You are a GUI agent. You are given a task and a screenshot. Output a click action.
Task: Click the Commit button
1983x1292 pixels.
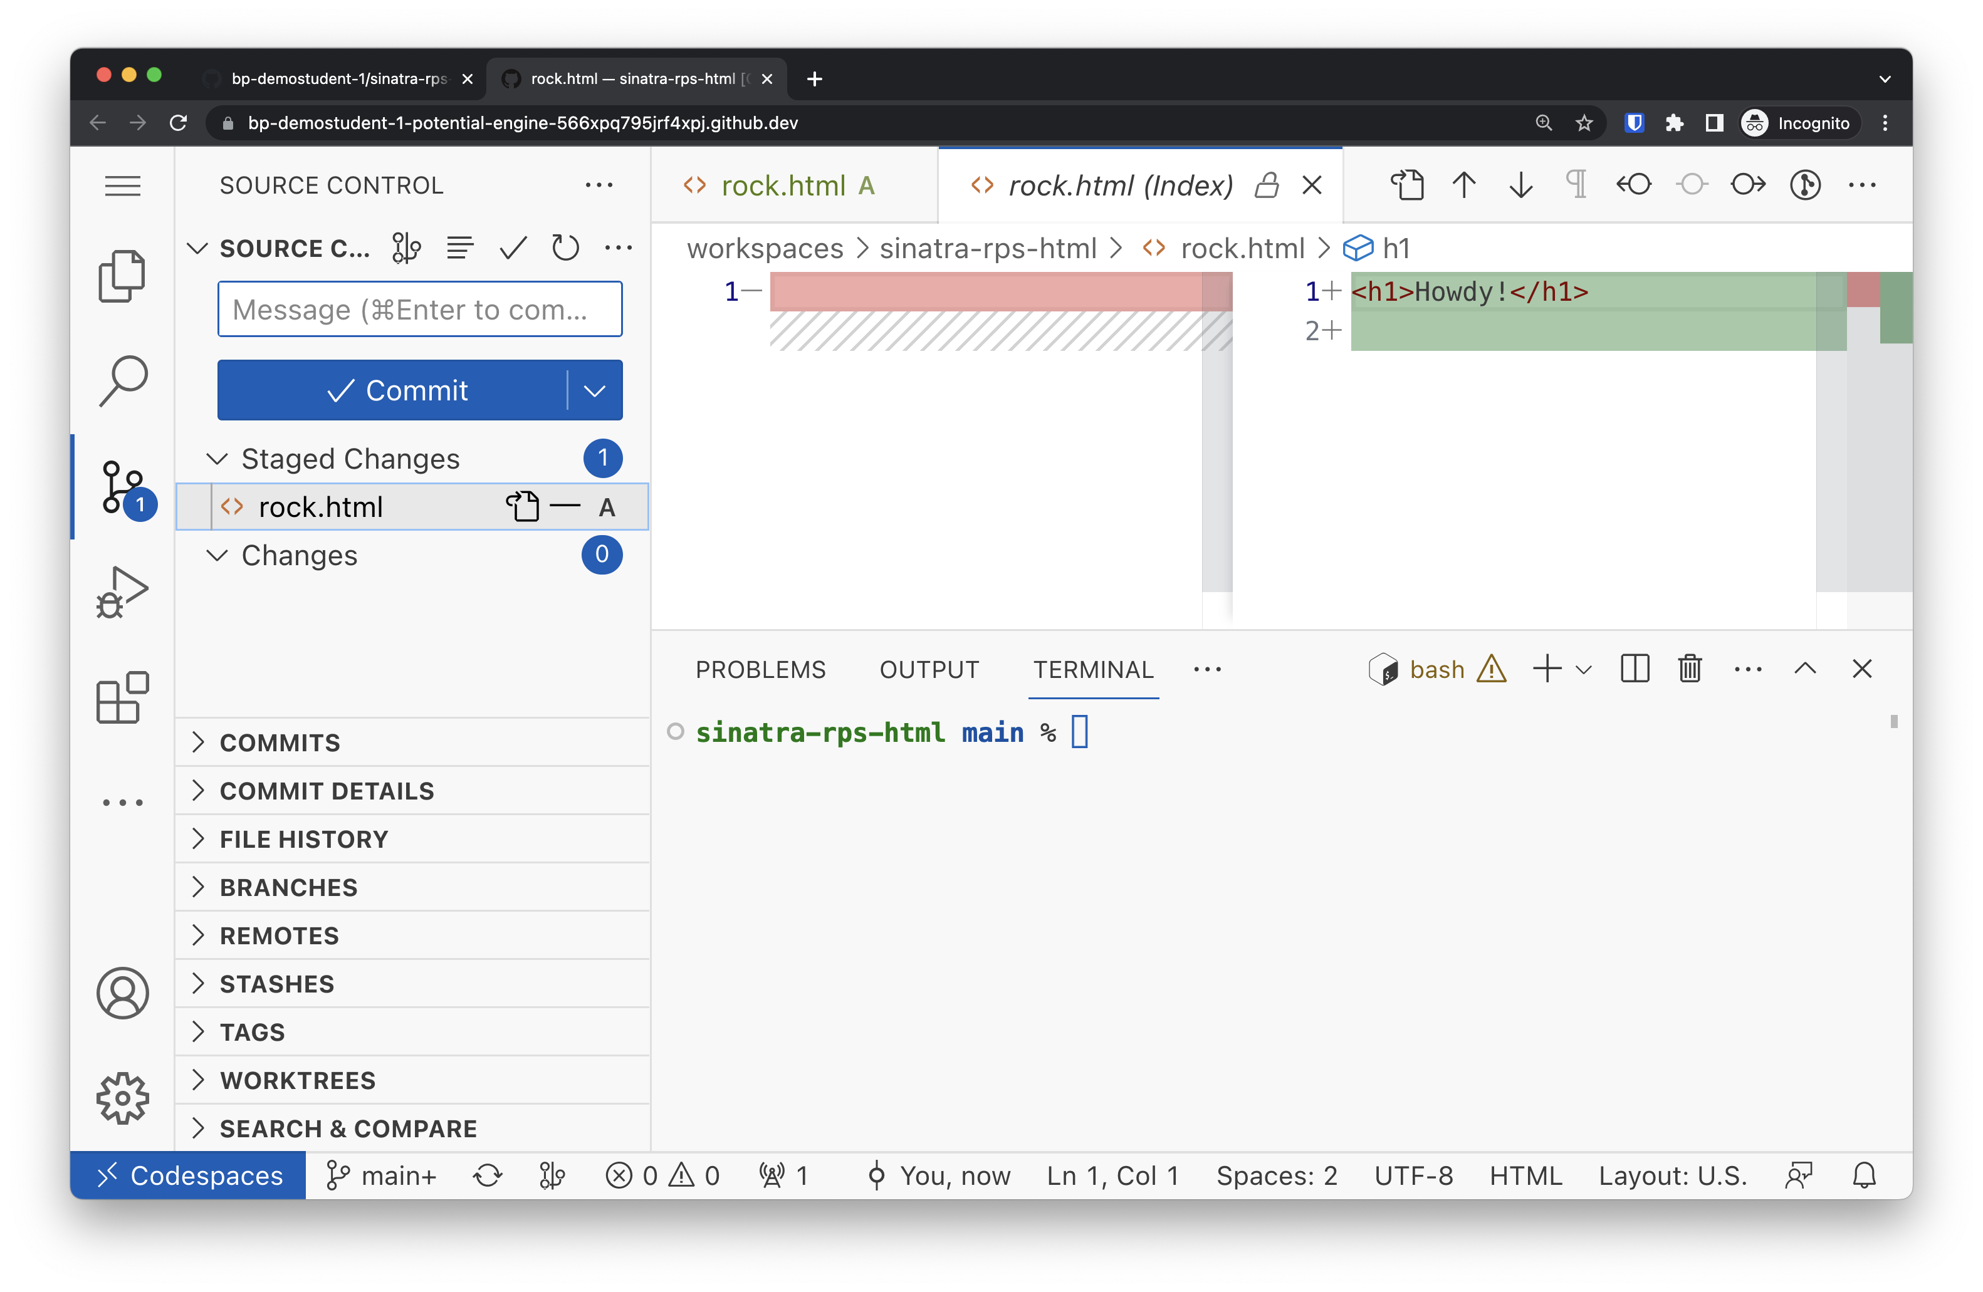[400, 390]
